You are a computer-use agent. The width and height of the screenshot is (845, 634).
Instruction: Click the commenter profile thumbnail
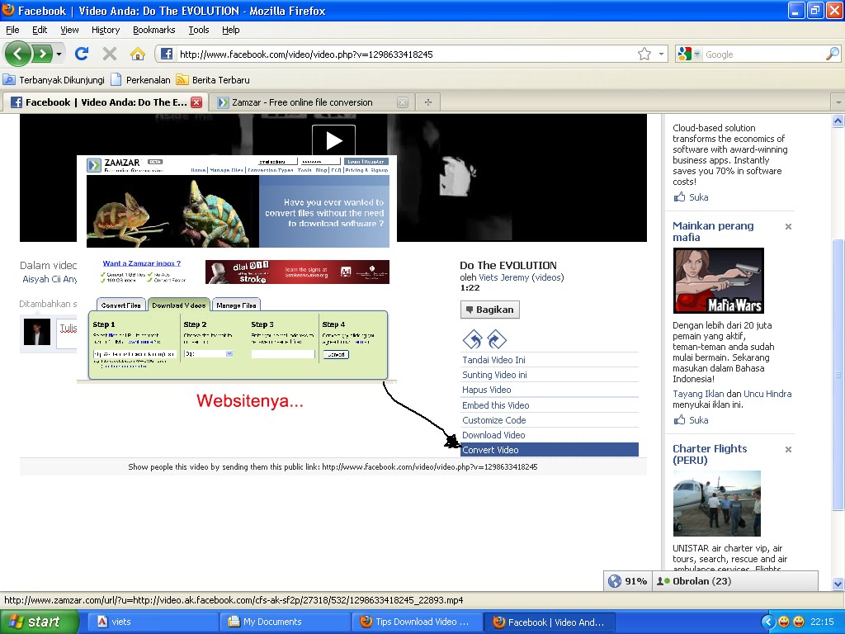point(37,332)
